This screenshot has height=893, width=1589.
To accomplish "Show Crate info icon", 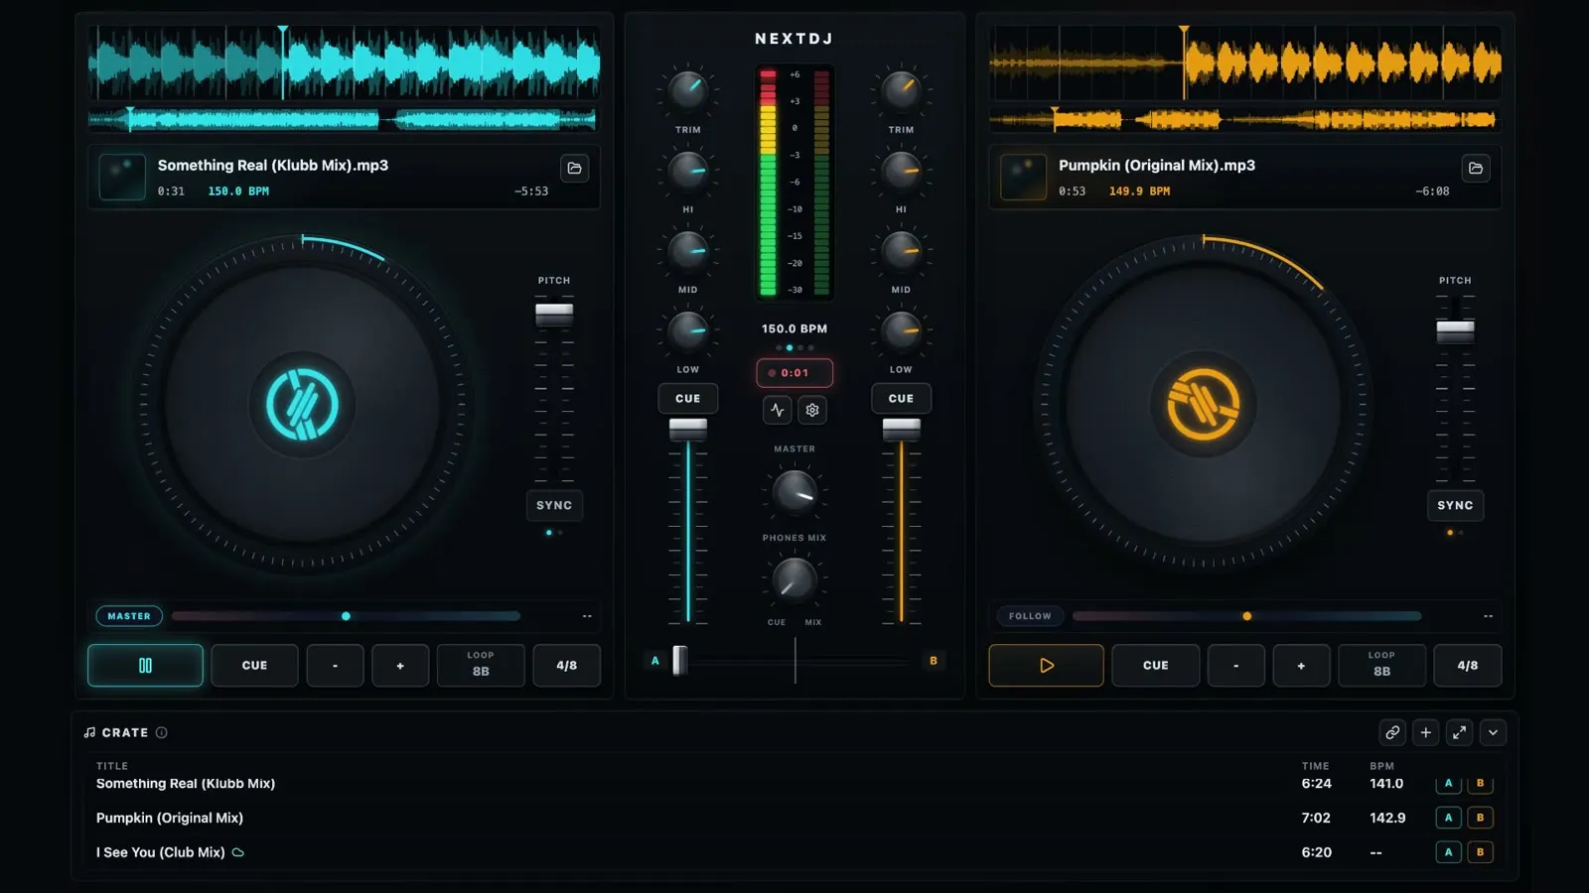I will point(161,732).
